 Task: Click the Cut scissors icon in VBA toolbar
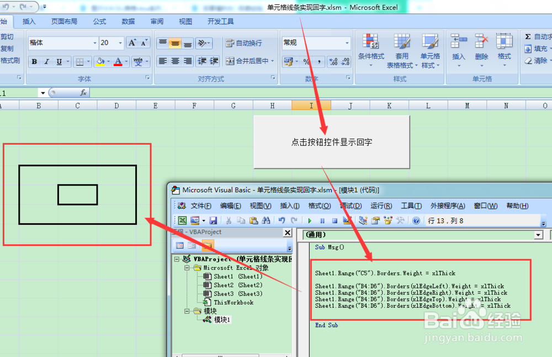pyautogui.click(x=229, y=221)
